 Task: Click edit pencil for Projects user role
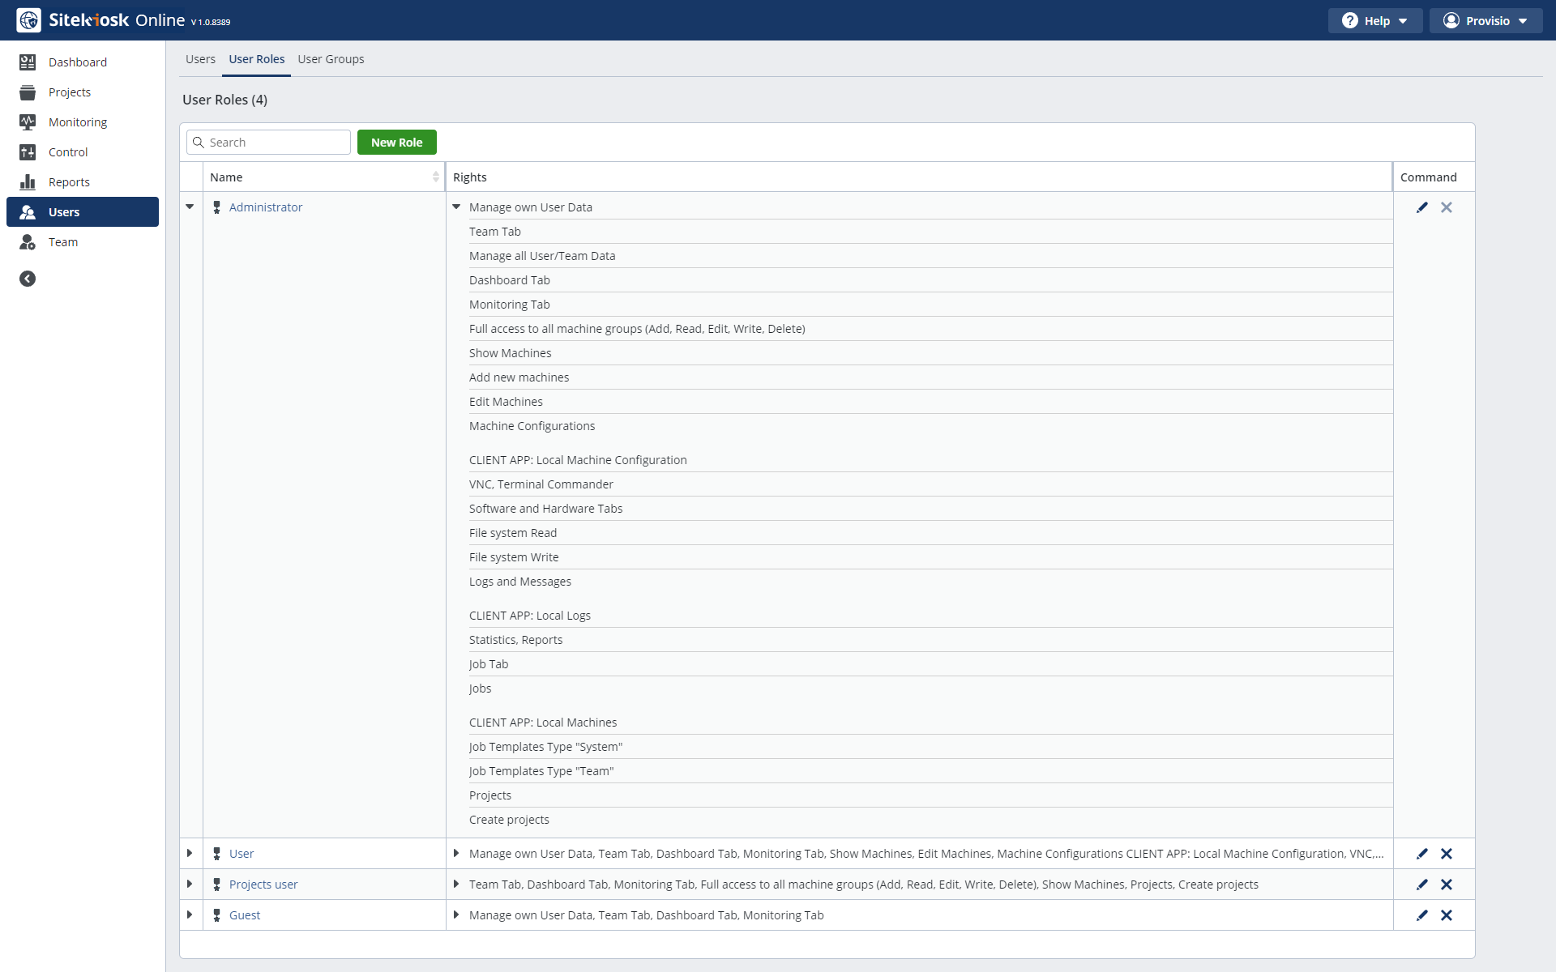(1421, 885)
